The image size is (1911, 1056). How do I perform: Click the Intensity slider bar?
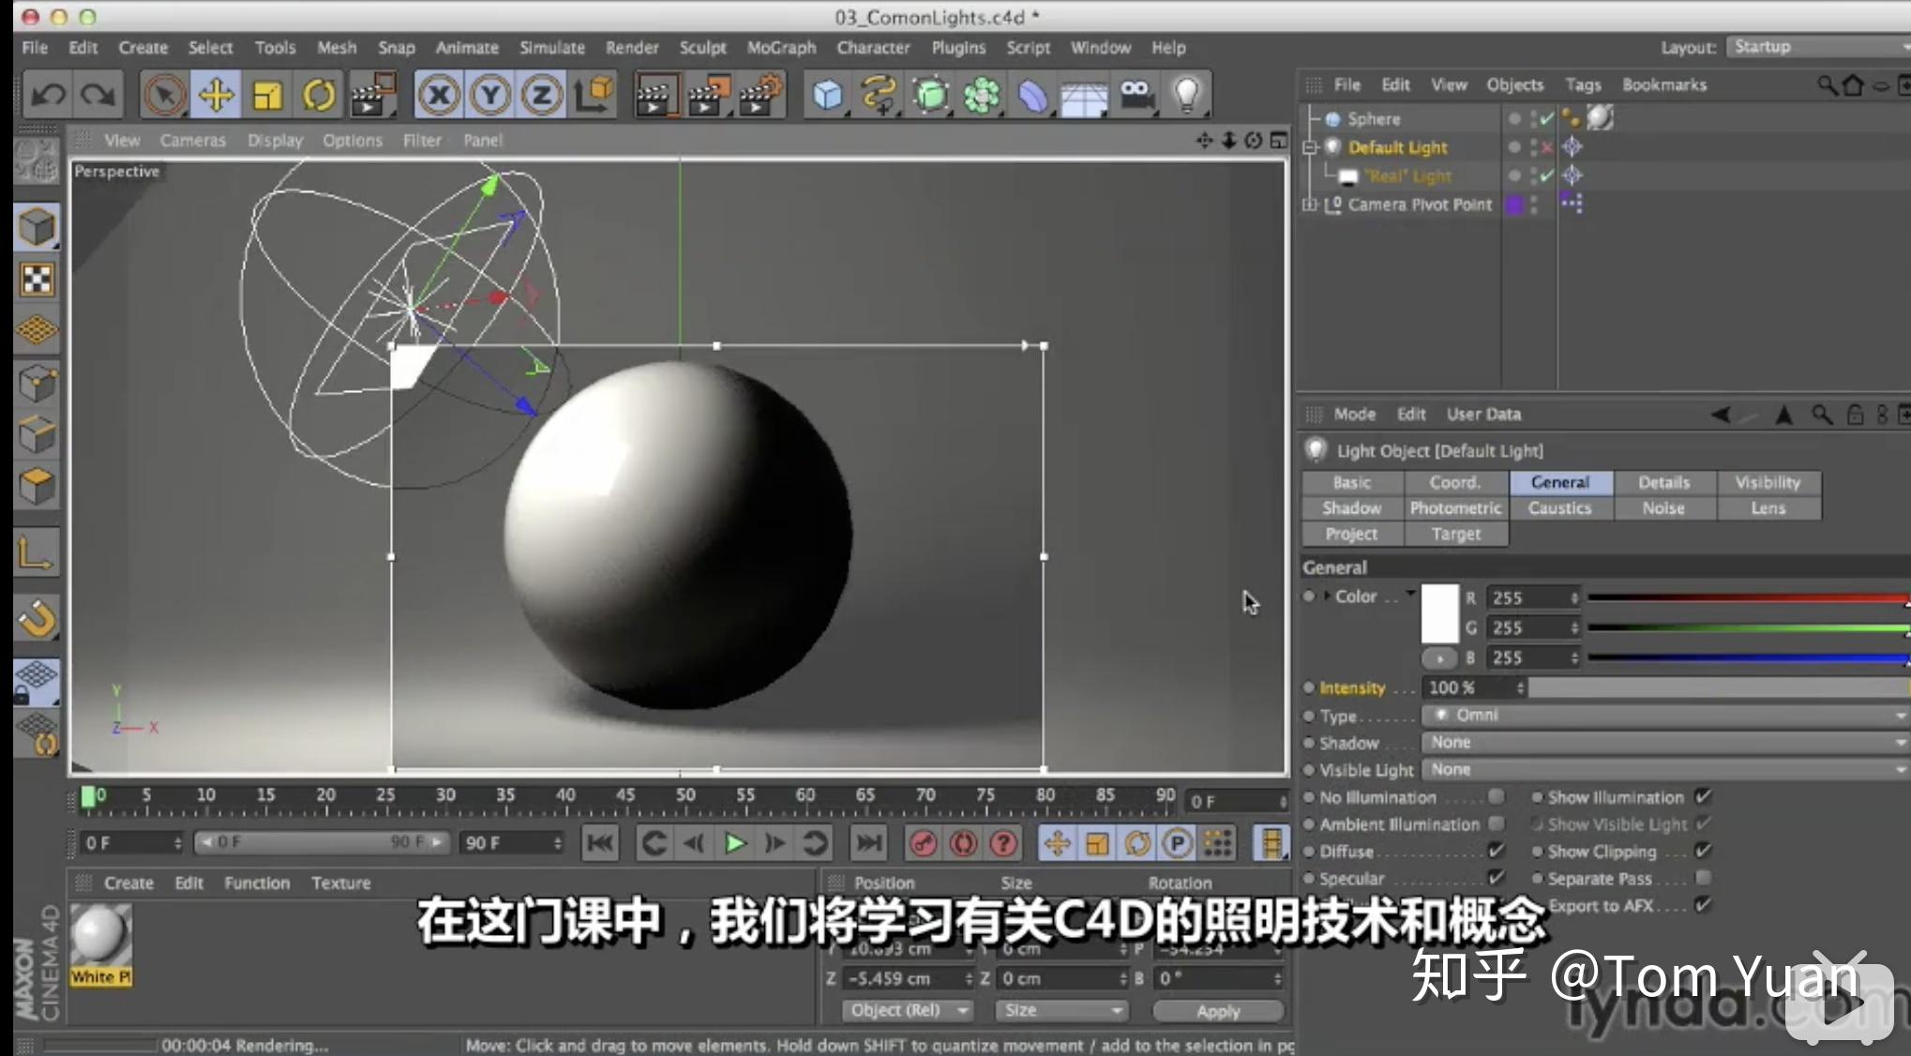pos(1718,687)
